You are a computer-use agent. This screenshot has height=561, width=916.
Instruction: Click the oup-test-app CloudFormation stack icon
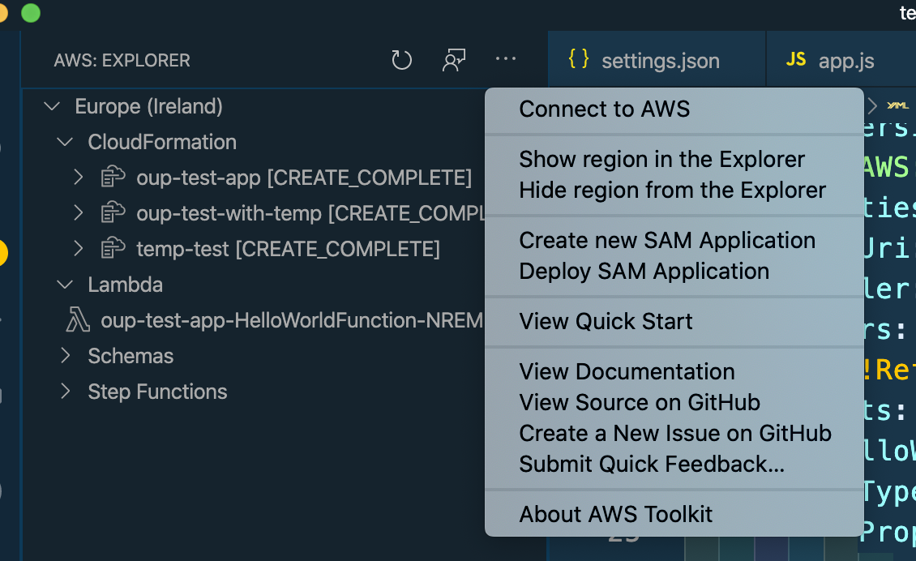(x=113, y=178)
